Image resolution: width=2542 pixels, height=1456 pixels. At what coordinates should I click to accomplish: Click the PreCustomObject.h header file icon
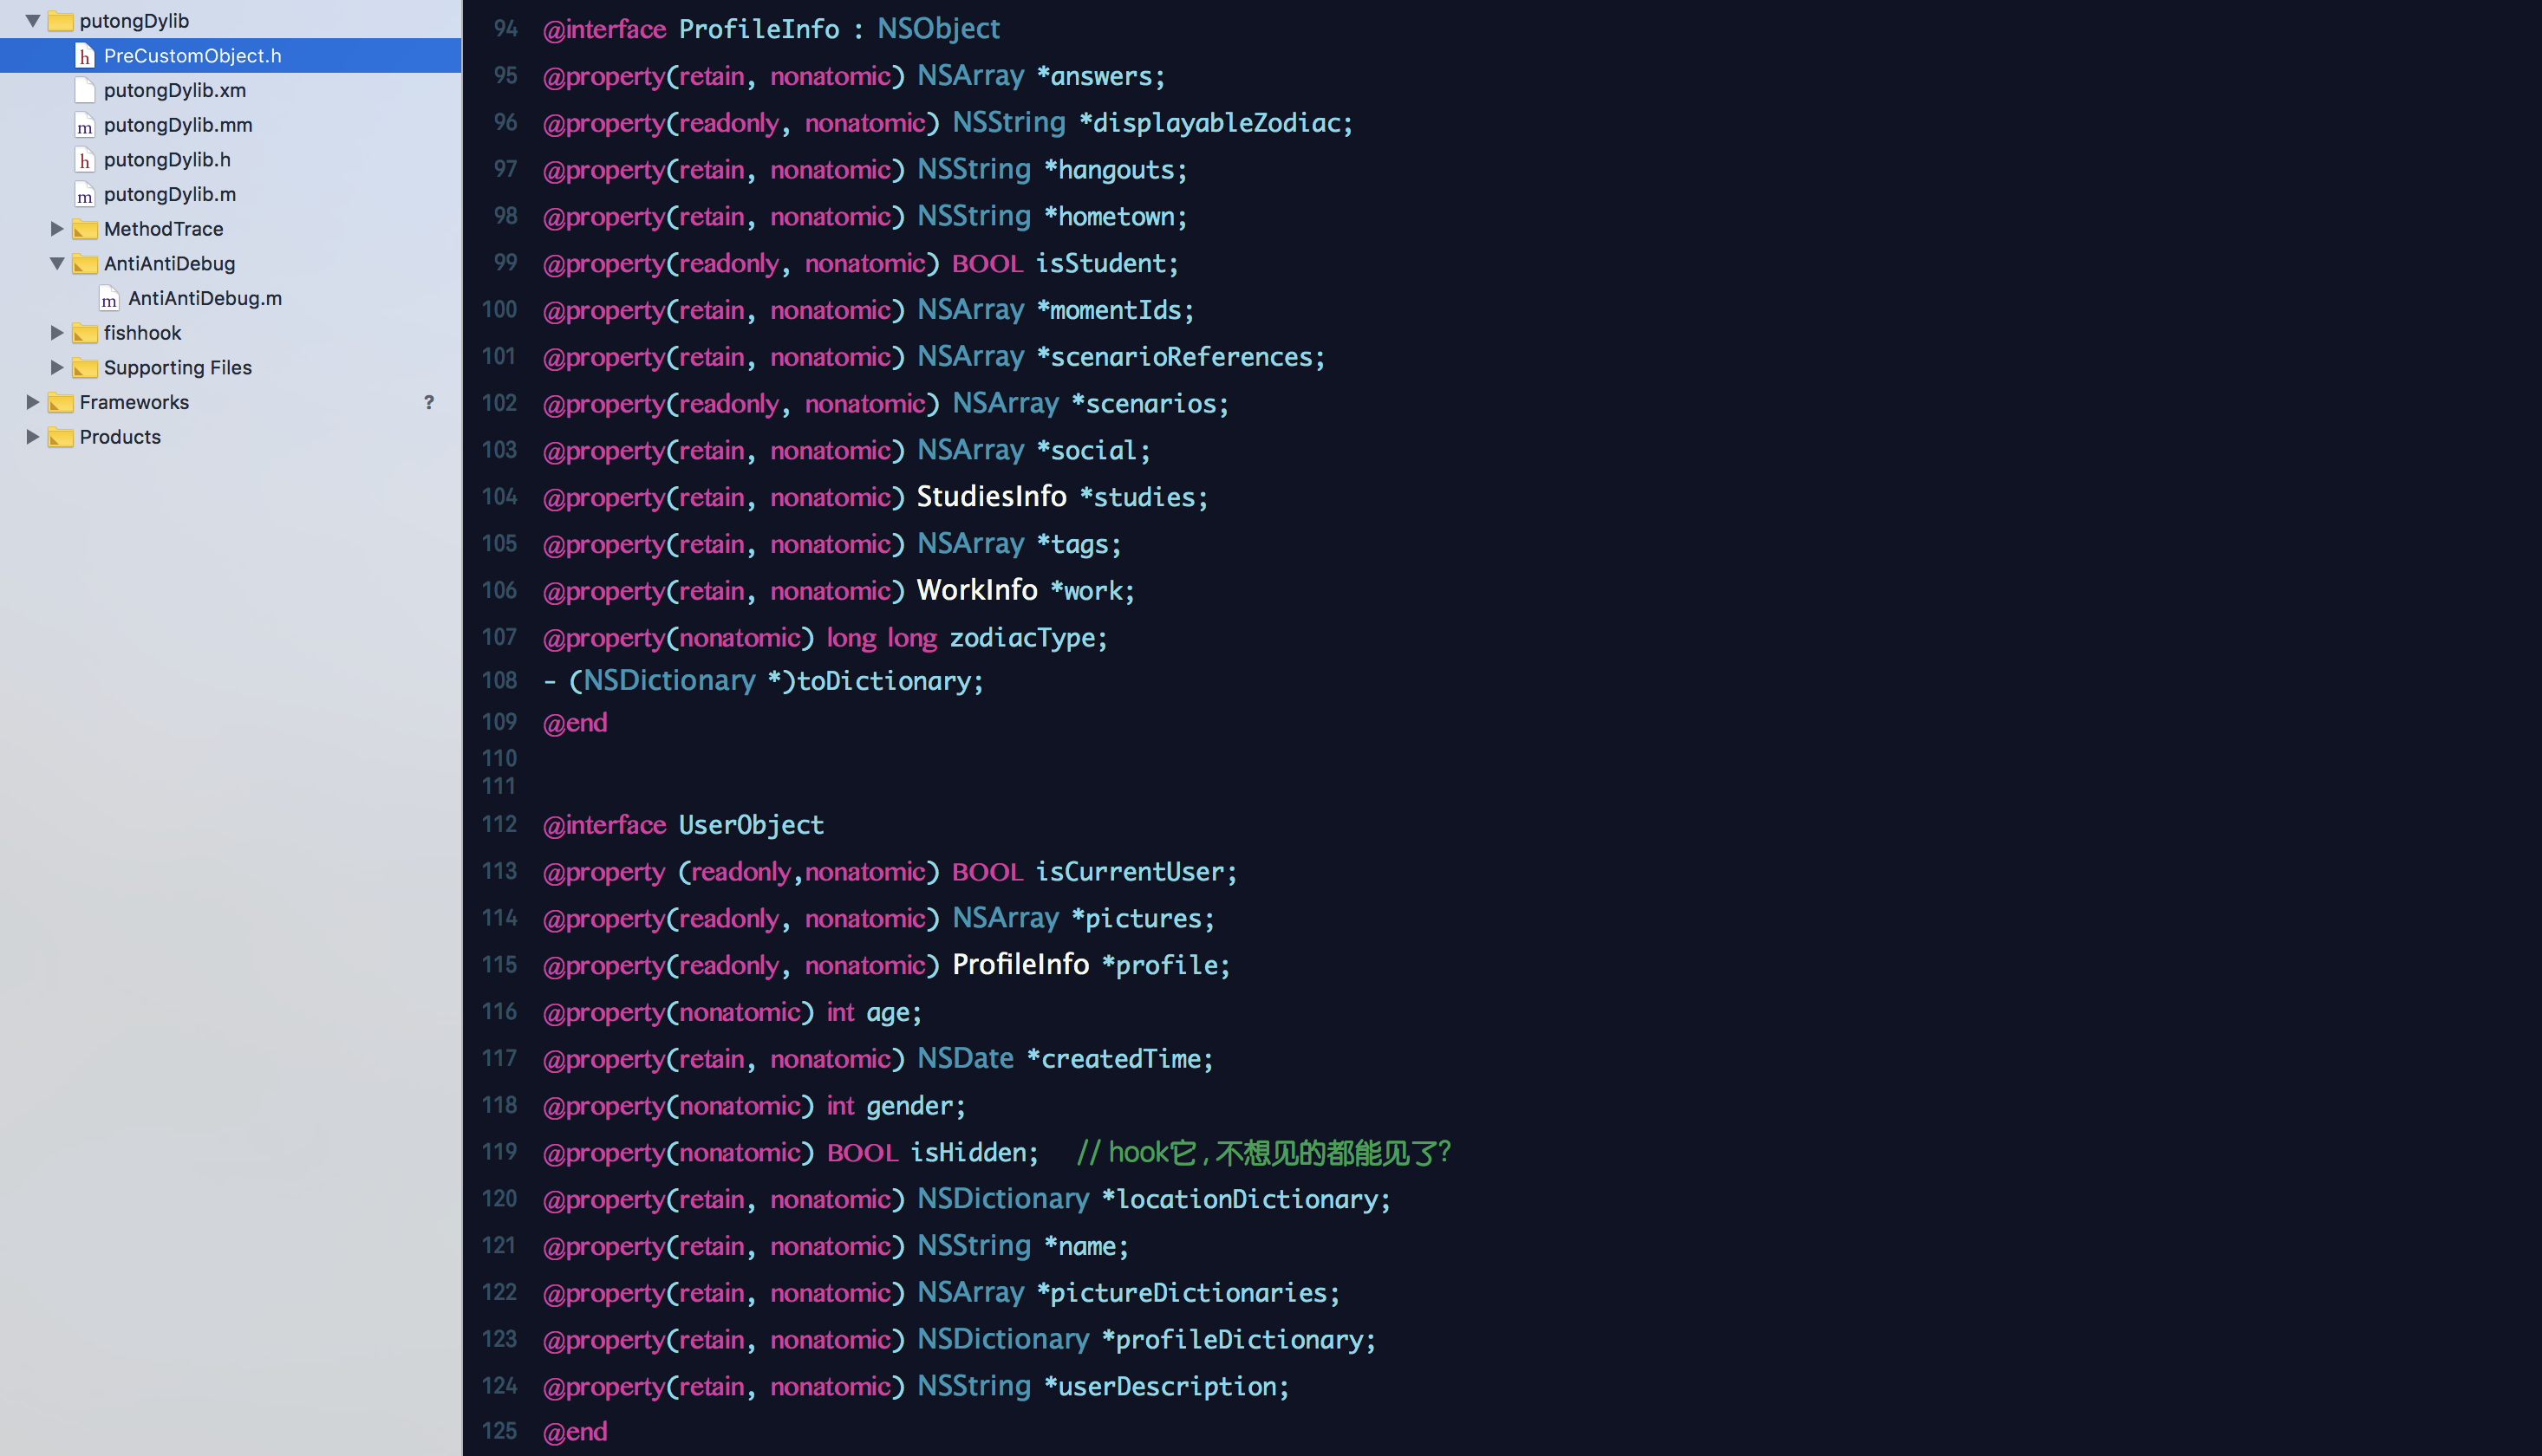[x=85, y=56]
